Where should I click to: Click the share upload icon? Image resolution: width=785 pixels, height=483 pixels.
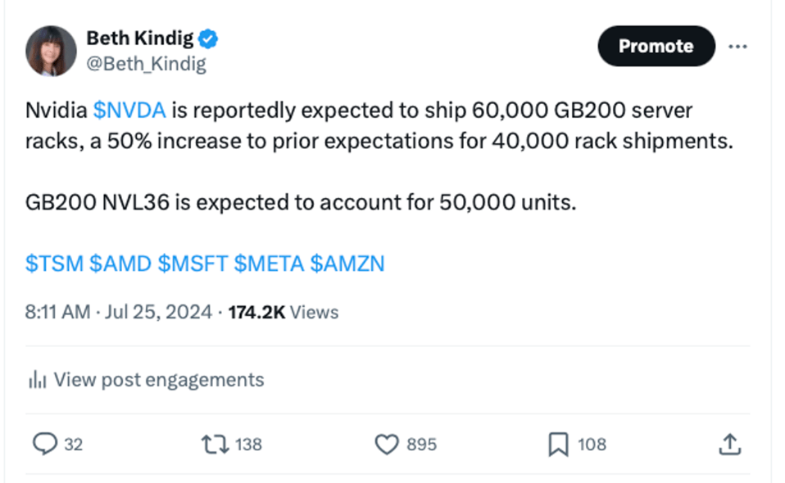click(x=728, y=444)
